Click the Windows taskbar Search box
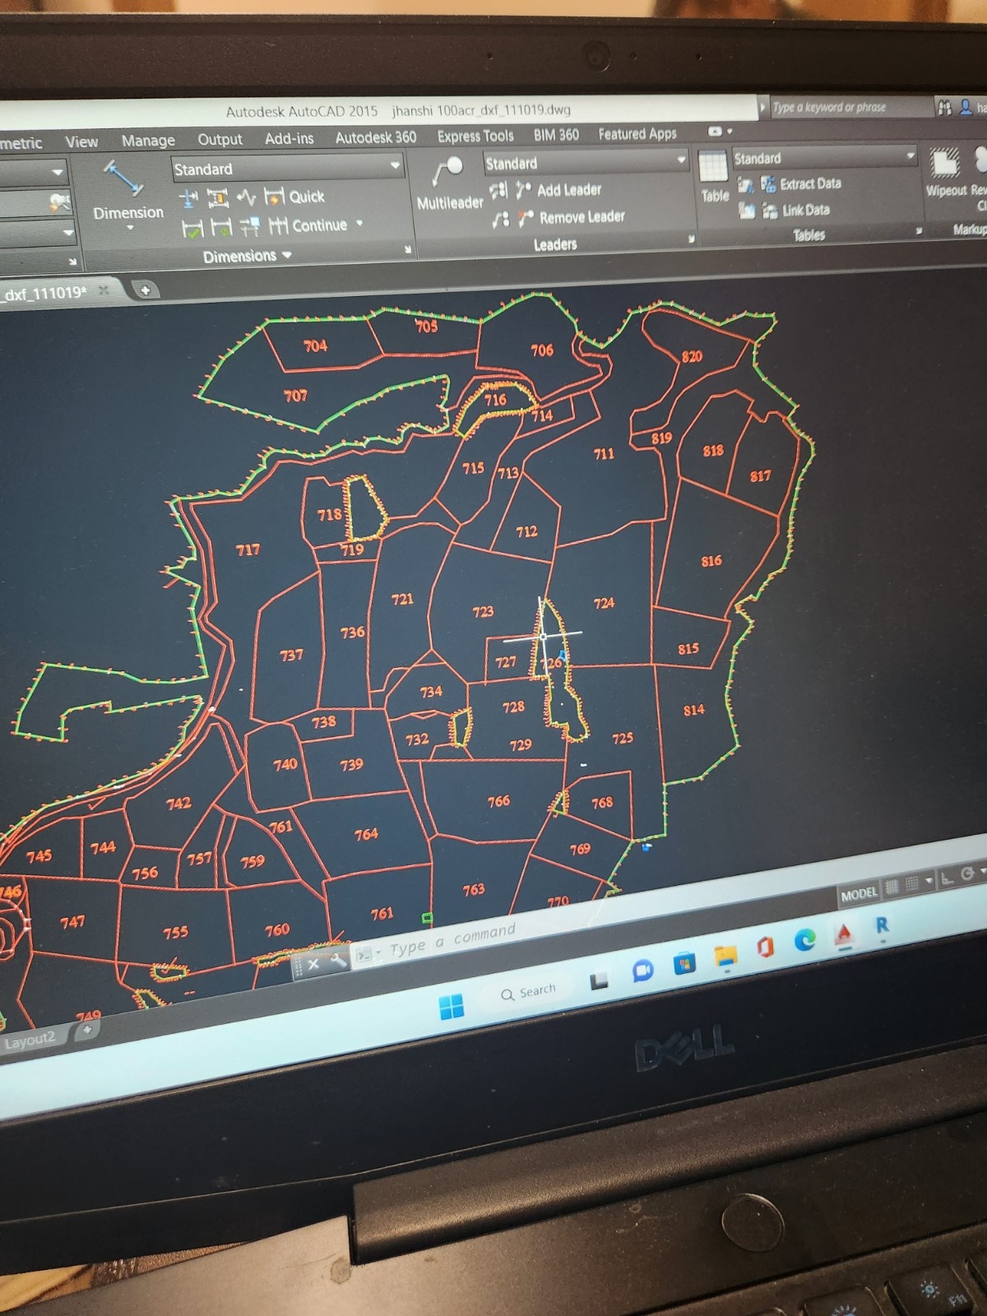 pos(527,993)
